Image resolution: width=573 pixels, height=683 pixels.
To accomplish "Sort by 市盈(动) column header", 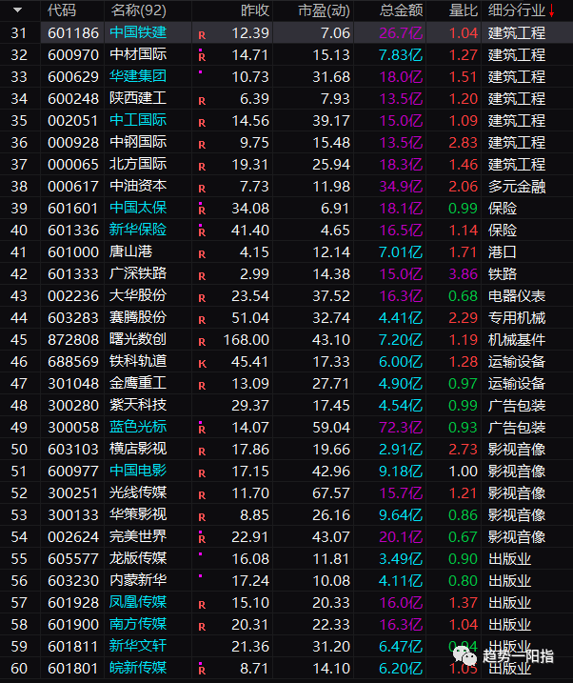I will 325,10.
